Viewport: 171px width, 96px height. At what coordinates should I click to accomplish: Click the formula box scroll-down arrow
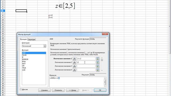[105, 86]
